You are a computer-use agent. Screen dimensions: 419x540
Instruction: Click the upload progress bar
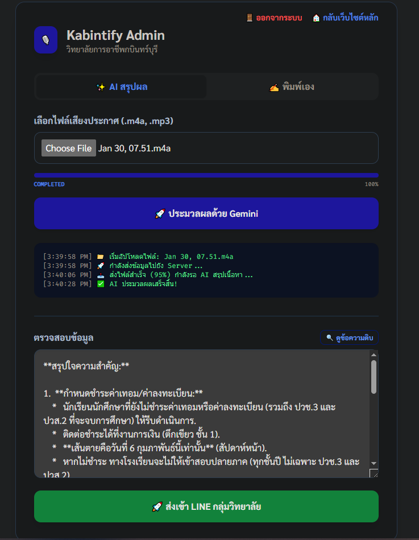pyautogui.click(x=206, y=175)
